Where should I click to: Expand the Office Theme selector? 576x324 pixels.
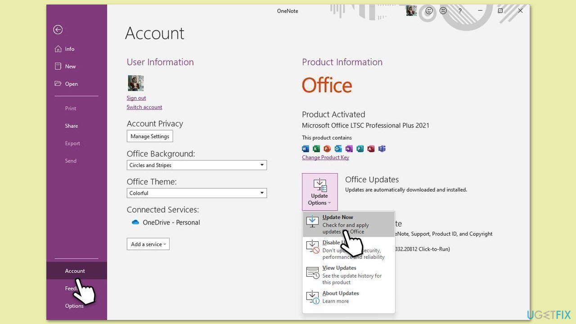[197, 193]
